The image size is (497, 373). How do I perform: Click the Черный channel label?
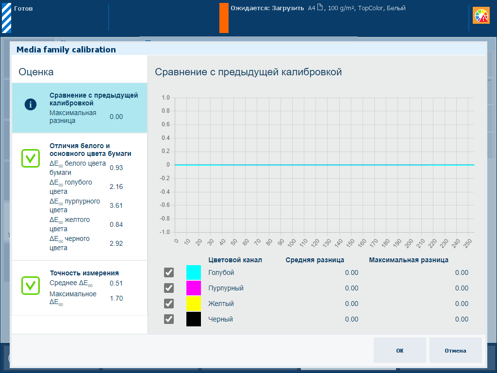click(x=221, y=319)
